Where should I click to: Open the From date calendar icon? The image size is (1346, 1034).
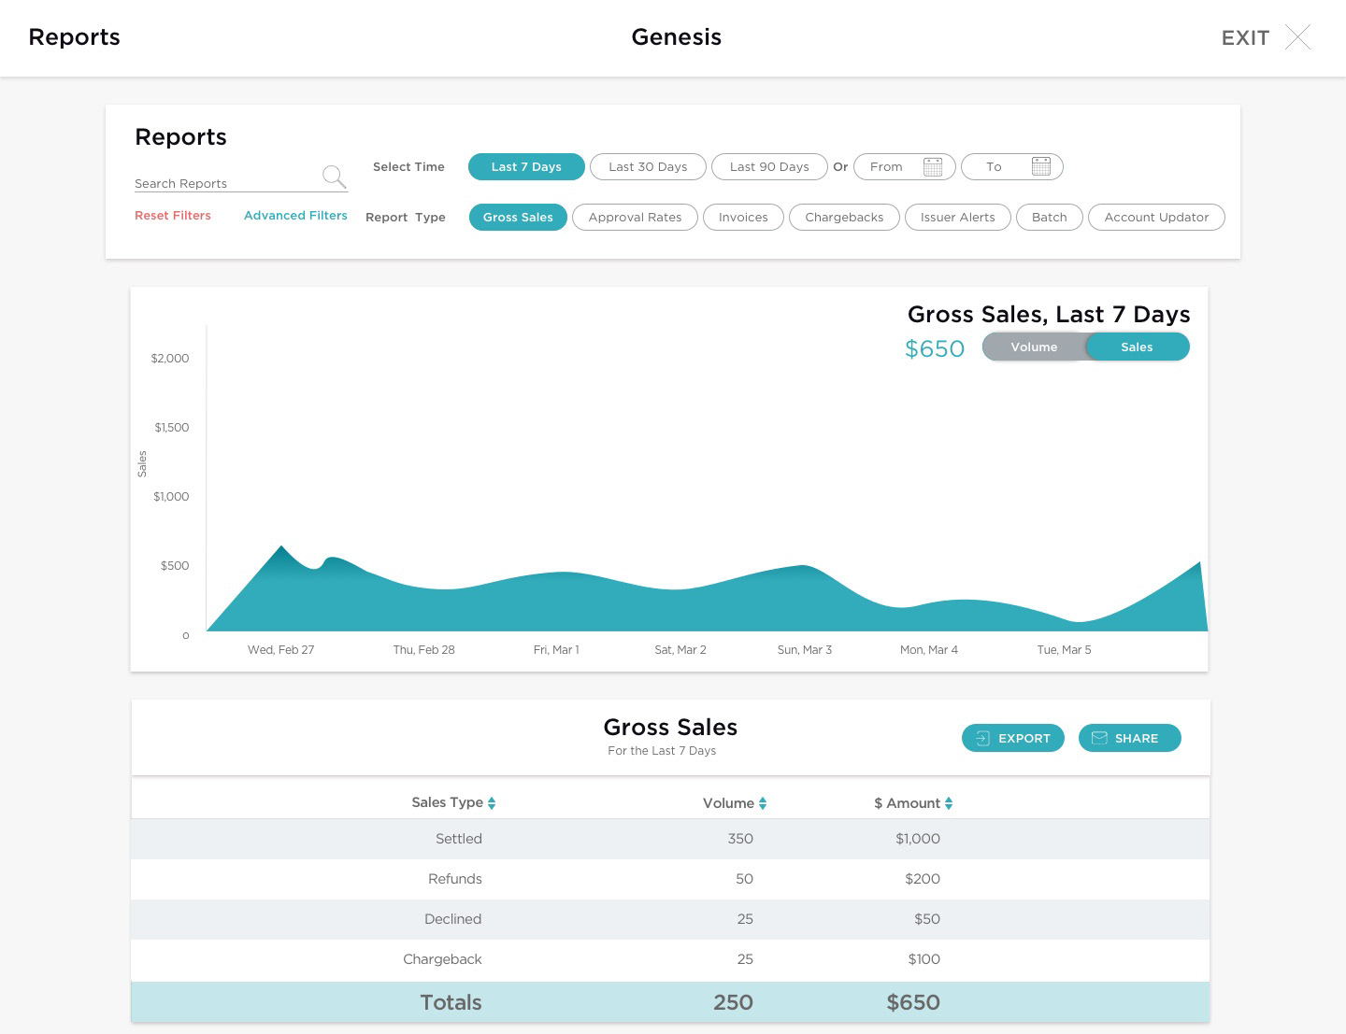tap(933, 166)
